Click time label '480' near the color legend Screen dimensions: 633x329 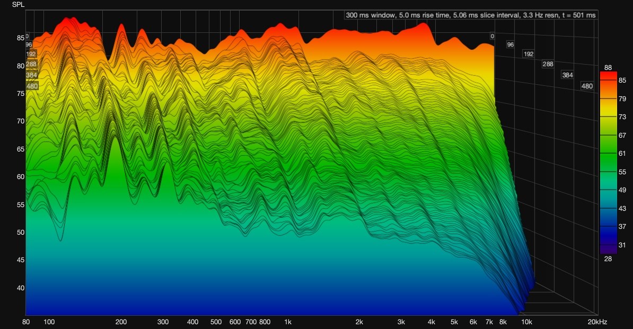tap(587, 86)
